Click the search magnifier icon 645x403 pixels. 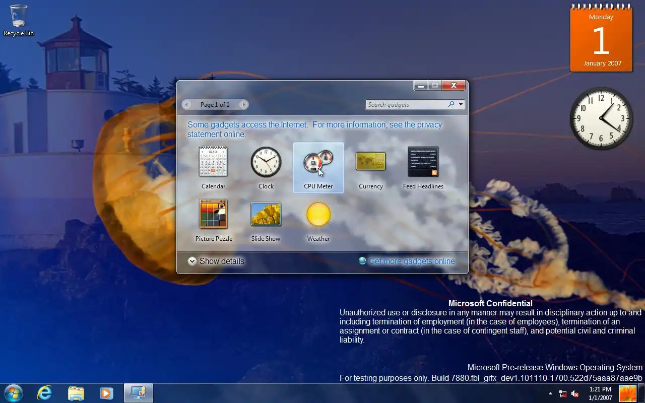pyautogui.click(x=451, y=104)
